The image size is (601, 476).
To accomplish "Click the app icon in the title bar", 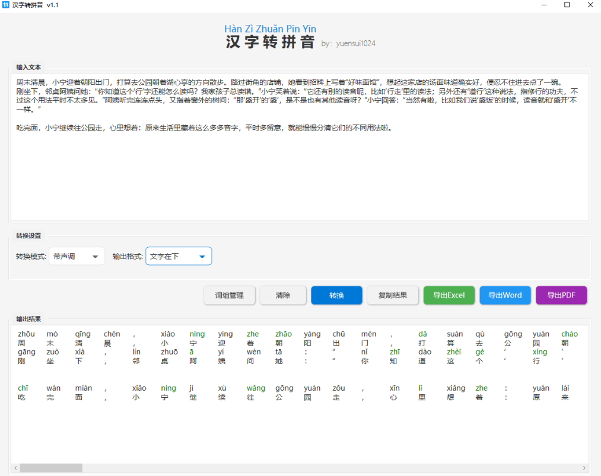I will [6, 5].
